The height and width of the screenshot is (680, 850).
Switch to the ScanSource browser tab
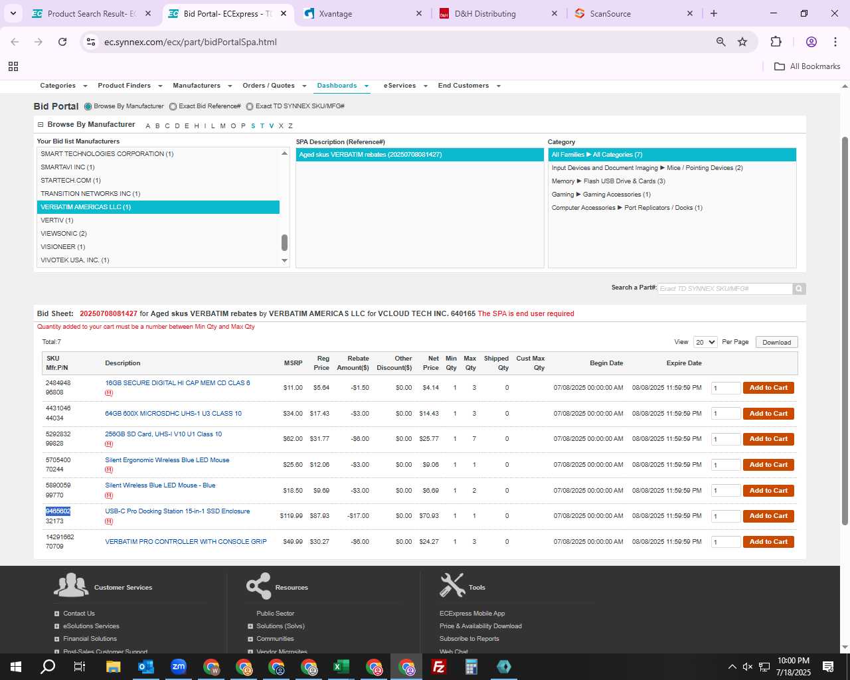coord(633,13)
